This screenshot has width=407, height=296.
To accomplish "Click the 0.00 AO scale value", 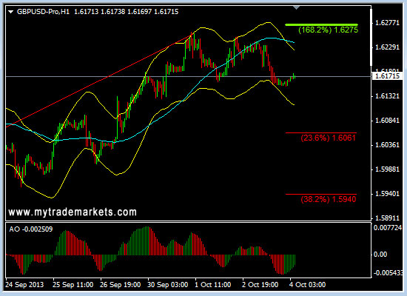I will 380,255.
